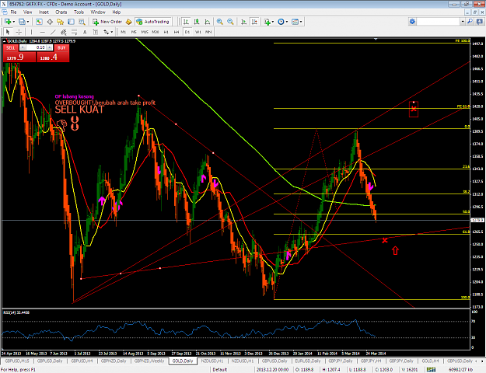Open the MetaEditor yellow book icon
The image size is (486, 373).
(128, 22)
